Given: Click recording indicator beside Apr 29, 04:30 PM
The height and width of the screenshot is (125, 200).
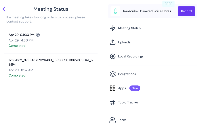Looking at the screenshot, I should click(x=38, y=35).
